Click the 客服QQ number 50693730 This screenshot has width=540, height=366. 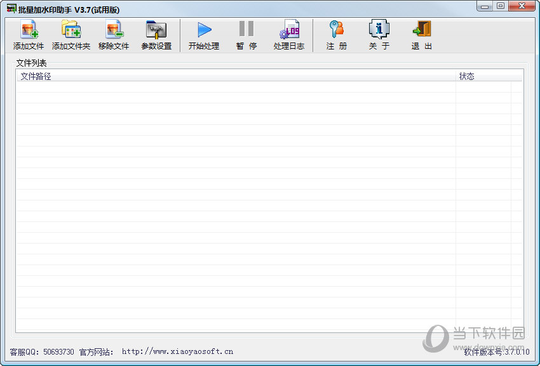(58, 351)
